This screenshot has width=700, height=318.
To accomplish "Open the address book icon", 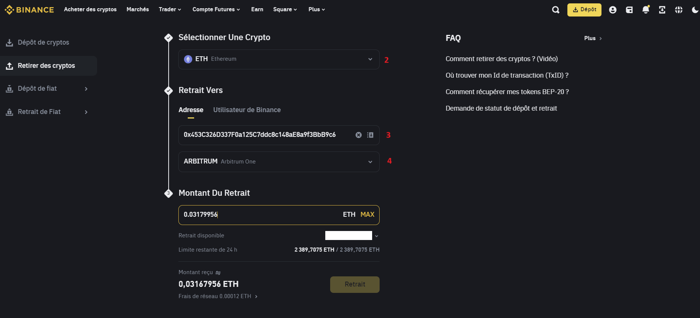I will pyautogui.click(x=370, y=135).
